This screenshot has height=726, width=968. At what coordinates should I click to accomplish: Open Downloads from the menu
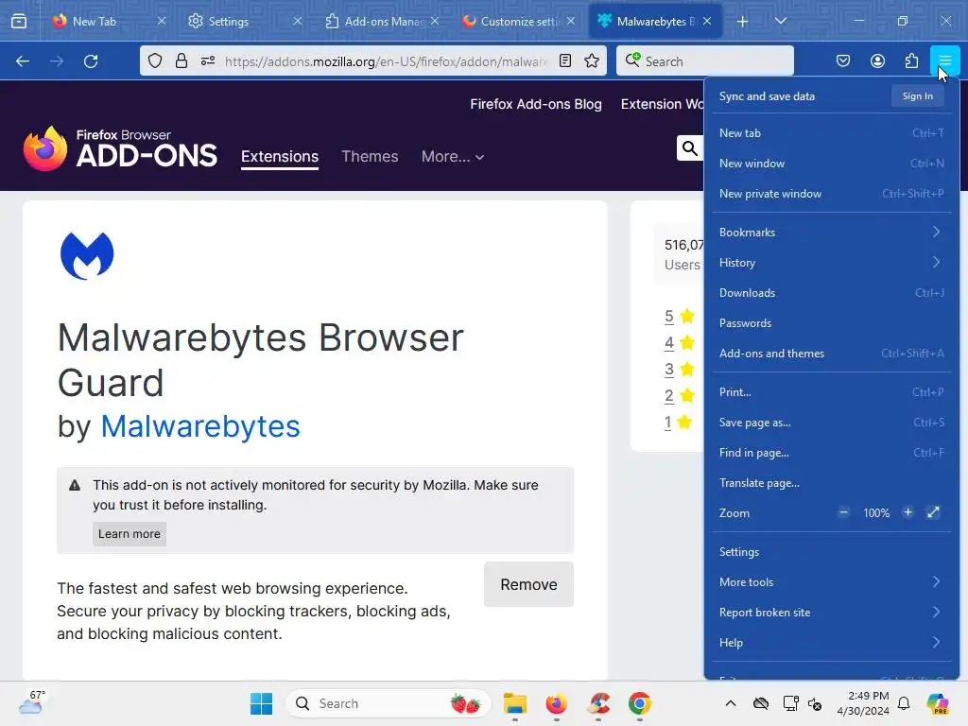pos(831,293)
